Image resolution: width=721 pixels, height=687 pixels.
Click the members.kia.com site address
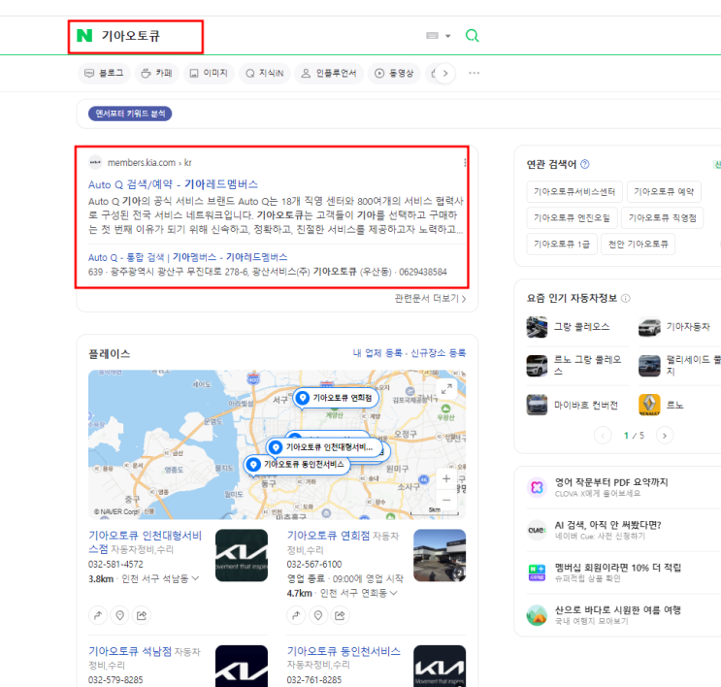click(x=149, y=162)
